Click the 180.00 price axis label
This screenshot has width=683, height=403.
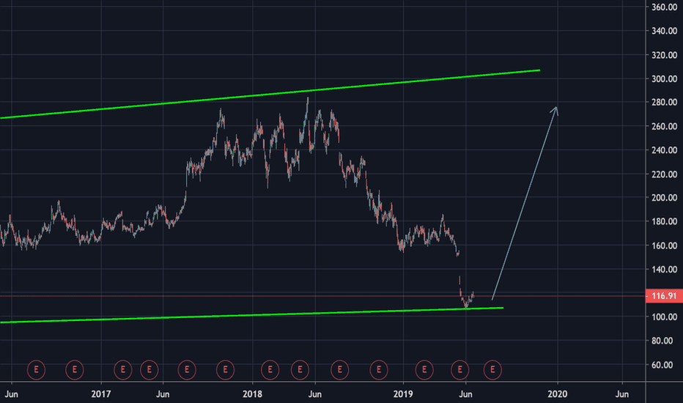point(664,222)
